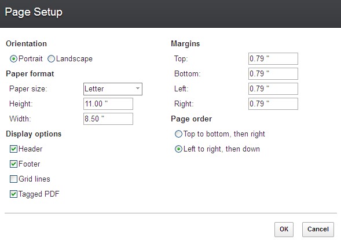Click the Left margin input field
The height and width of the screenshot is (240, 341).
coord(273,88)
